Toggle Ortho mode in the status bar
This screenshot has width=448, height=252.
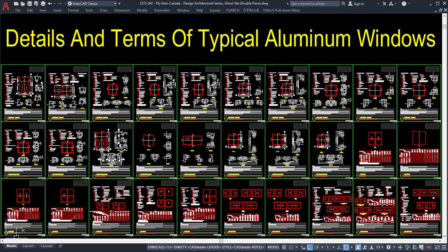pos(310,248)
